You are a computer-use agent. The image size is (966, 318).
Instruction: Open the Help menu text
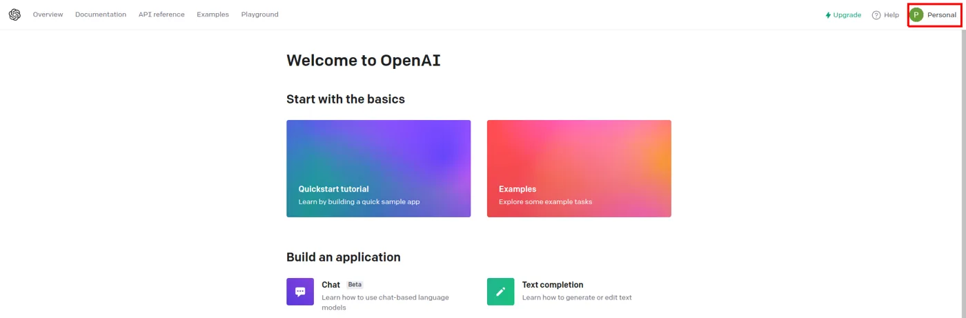coord(891,15)
